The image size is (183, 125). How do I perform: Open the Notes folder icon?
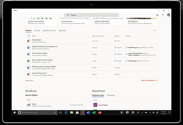coord(29,105)
